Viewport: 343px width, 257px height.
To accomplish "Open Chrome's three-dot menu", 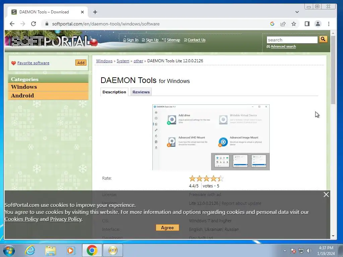I will [329, 24].
